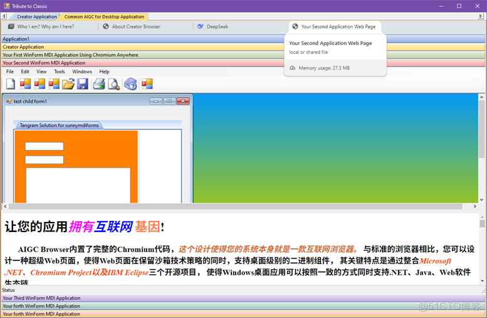The height and width of the screenshot is (318, 487).
Task: Expand Your Third WinForm MDI Application bar
Action: [243, 298]
